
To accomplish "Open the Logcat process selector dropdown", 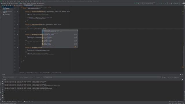I will tap(27, 77).
